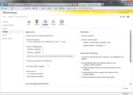Click the settings pane vertical scrollbar
Viewport: 133px width, 95px height.
(x=131, y=47)
